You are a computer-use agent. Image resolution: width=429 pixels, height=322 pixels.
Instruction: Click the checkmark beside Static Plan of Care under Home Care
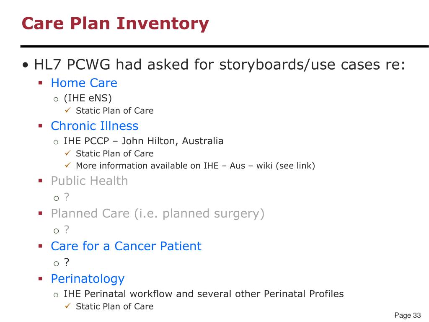coord(68,110)
